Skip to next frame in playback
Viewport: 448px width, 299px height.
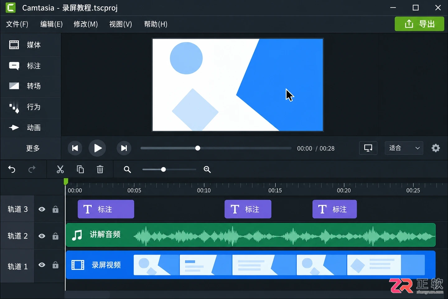pos(124,148)
